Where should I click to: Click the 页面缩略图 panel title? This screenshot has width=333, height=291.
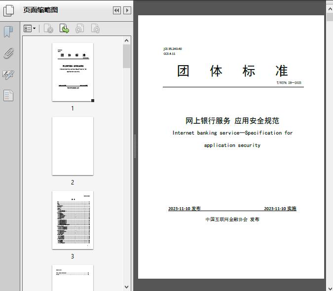[x=40, y=10]
